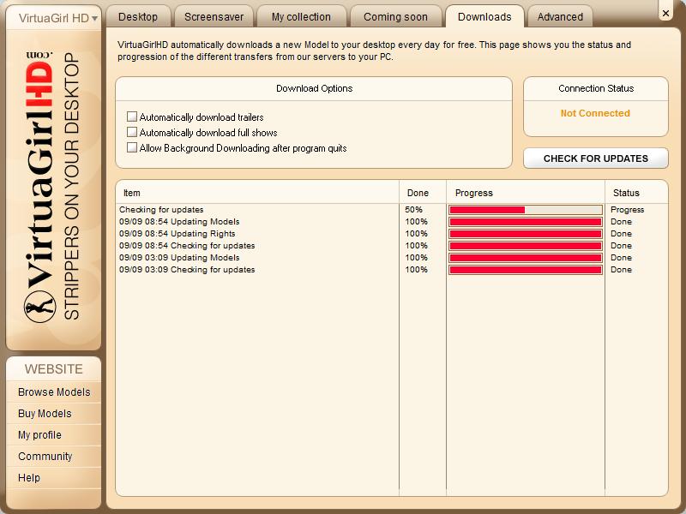Click the Connection Status panel title
This screenshot has height=514, width=686.
pyautogui.click(x=596, y=88)
